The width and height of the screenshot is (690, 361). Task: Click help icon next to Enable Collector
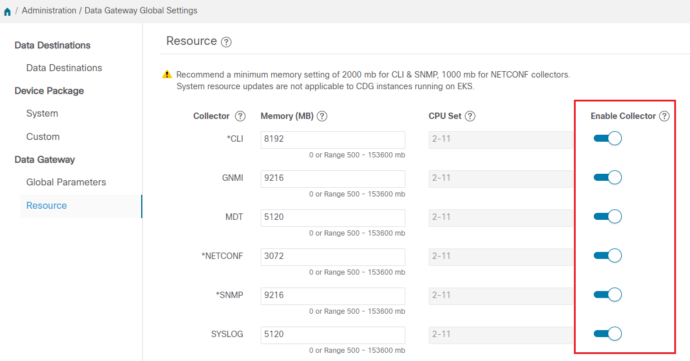click(664, 116)
